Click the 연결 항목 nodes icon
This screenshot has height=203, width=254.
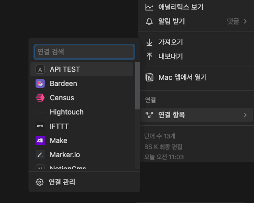149,115
